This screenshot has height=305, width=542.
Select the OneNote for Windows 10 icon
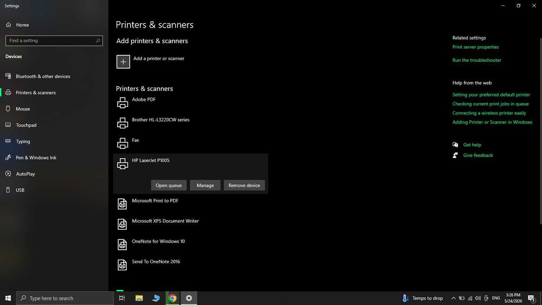122,244
